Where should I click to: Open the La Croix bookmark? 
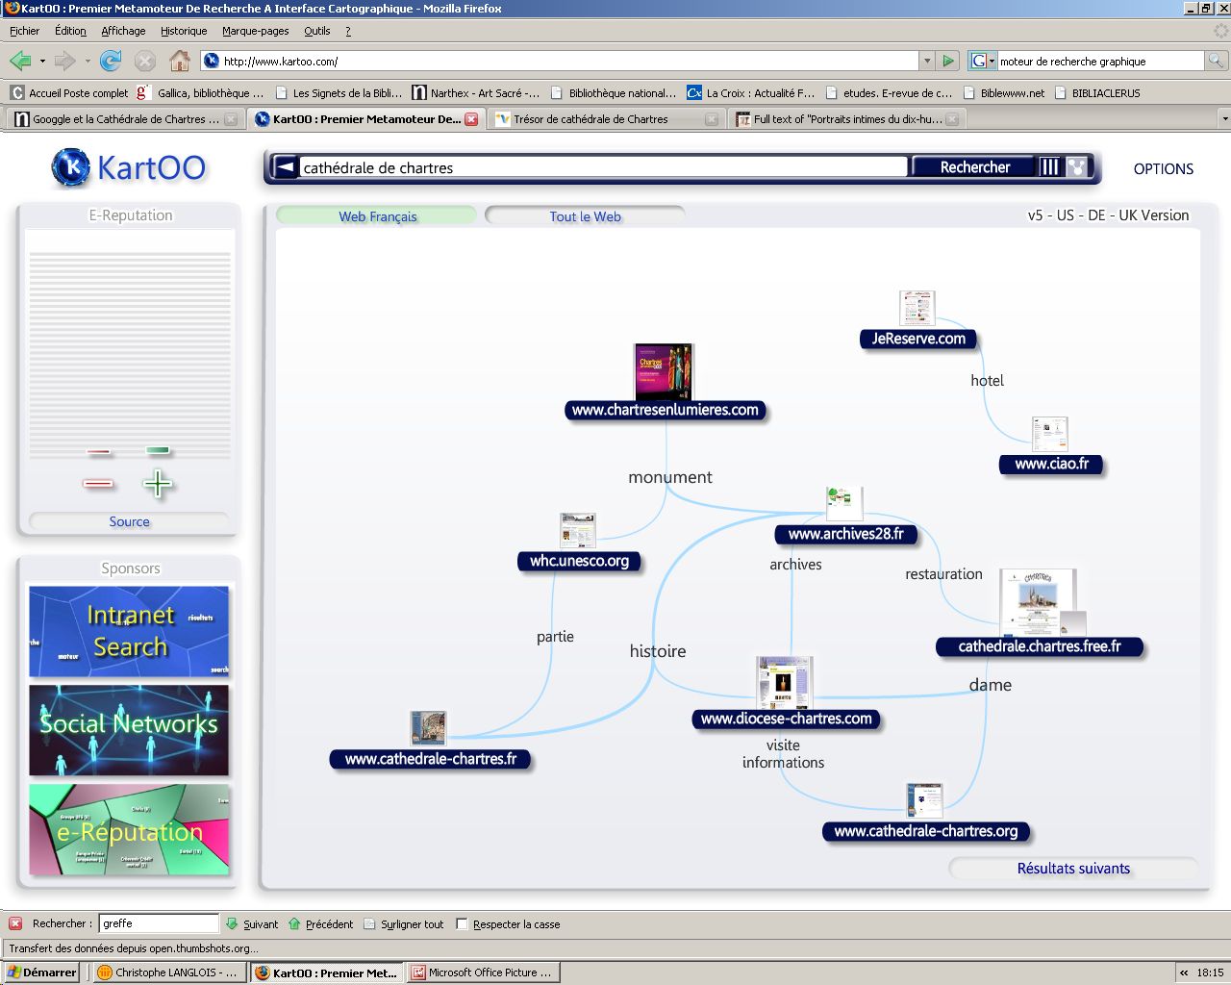751,93
